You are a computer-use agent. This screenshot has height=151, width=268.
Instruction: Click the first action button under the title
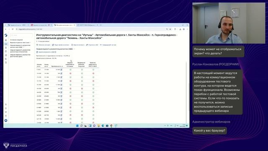coord(43,45)
